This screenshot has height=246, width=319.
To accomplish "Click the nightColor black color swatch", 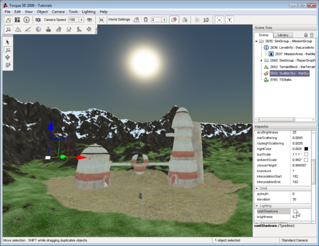I will (306, 149).
